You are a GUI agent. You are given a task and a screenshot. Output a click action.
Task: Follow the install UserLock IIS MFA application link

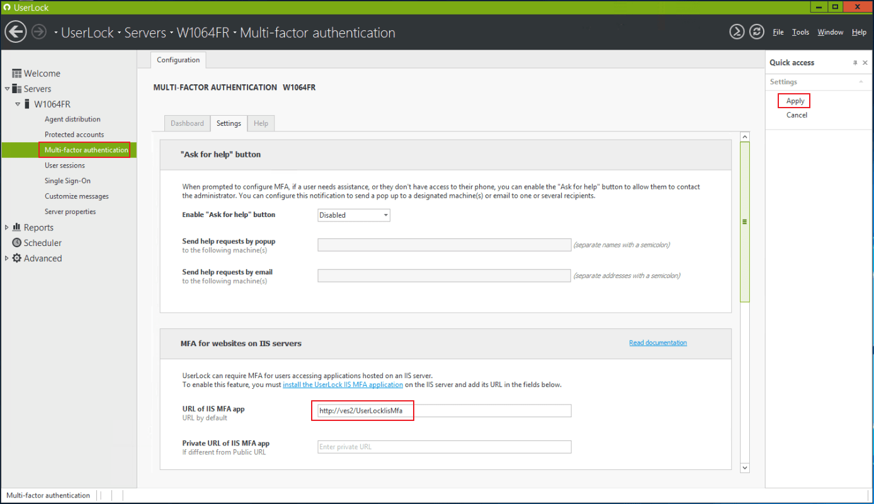pyautogui.click(x=343, y=384)
